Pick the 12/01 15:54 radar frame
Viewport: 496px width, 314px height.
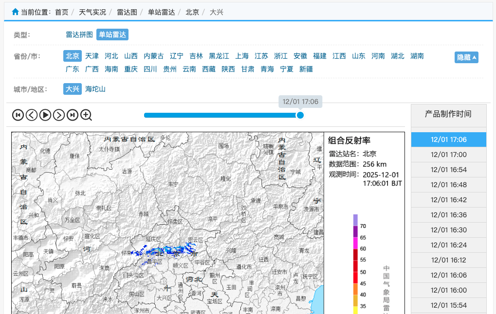coord(448,305)
